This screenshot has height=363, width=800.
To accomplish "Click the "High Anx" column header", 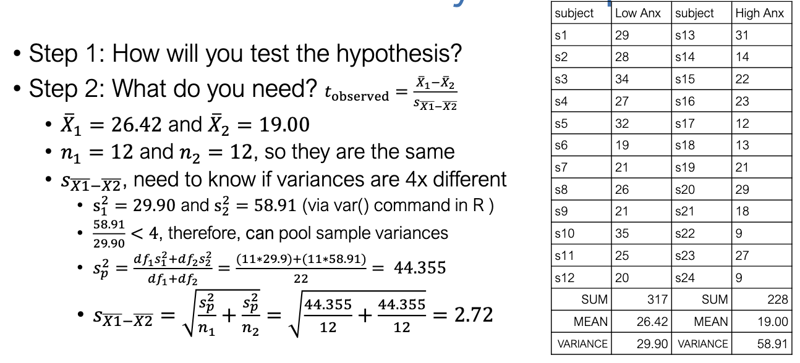I will coord(760,14).
